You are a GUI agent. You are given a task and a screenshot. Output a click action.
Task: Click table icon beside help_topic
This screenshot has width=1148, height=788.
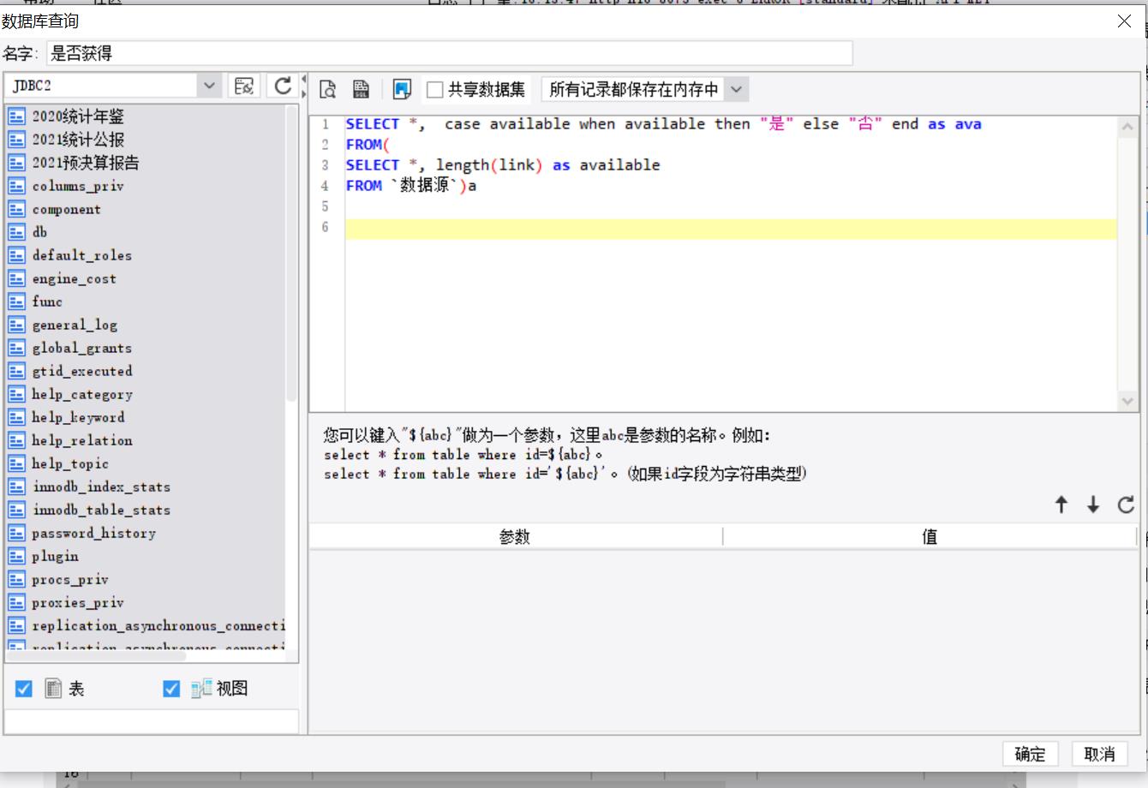click(17, 463)
